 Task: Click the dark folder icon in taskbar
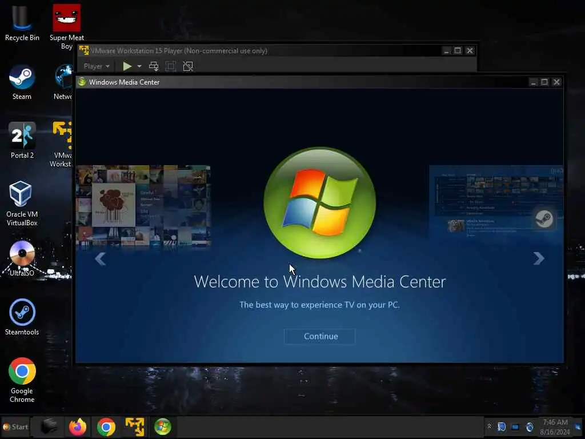(49, 426)
